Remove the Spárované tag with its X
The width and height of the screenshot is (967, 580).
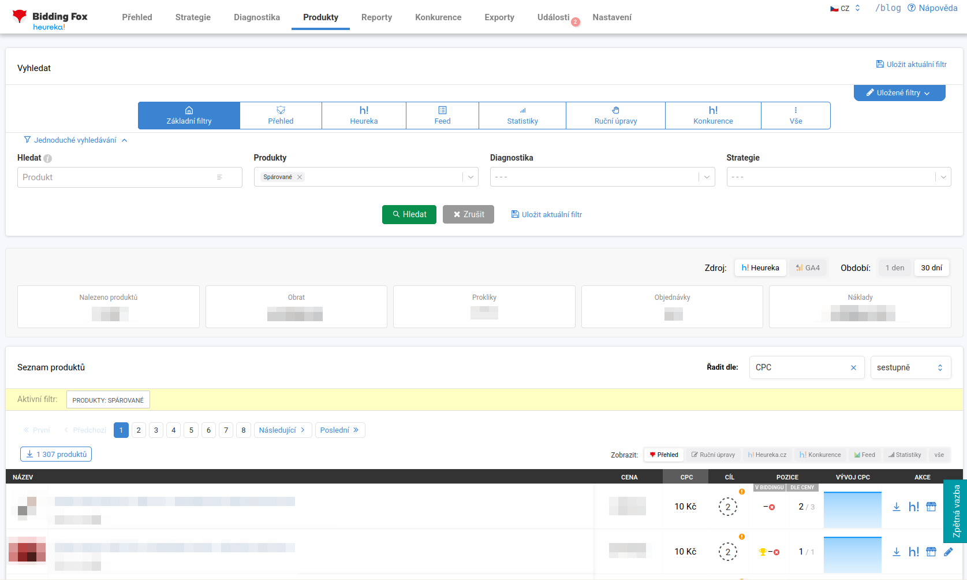tap(300, 177)
